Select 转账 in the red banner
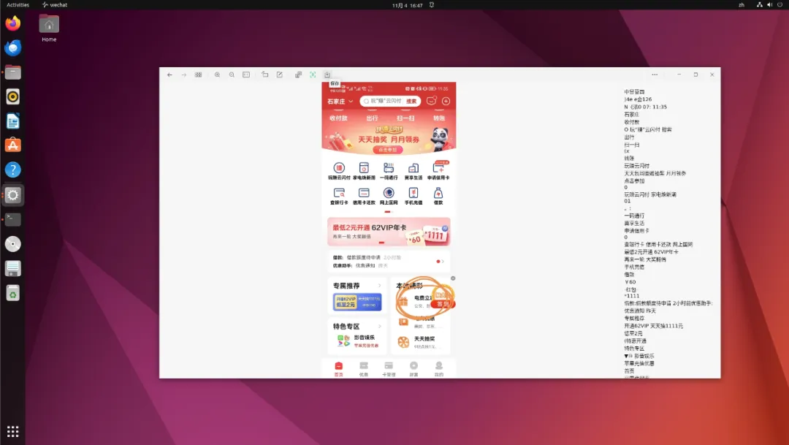The width and height of the screenshot is (789, 445). pyautogui.click(x=439, y=118)
